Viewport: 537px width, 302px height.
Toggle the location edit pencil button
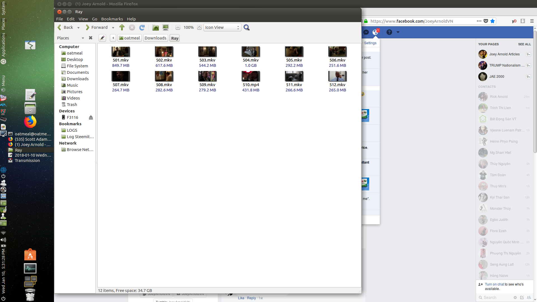[x=102, y=38]
